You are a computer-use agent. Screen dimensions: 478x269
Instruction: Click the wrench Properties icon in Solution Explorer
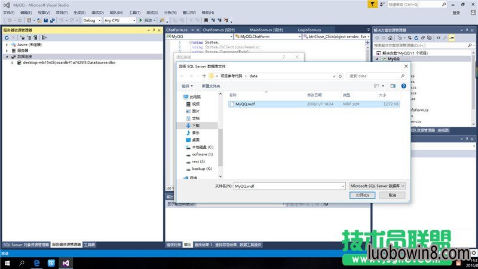coord(445,38)
